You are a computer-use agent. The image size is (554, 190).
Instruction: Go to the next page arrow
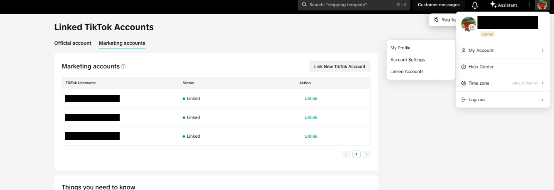(x=367, y=154)
